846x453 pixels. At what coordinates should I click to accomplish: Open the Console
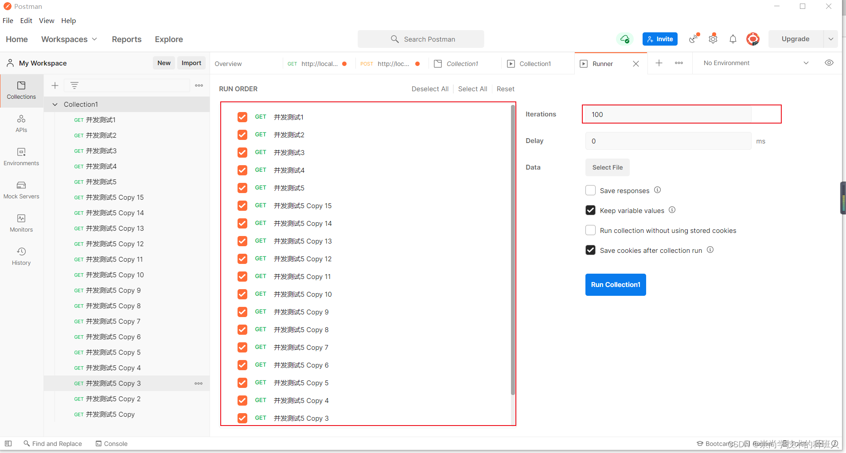[112, 443]
